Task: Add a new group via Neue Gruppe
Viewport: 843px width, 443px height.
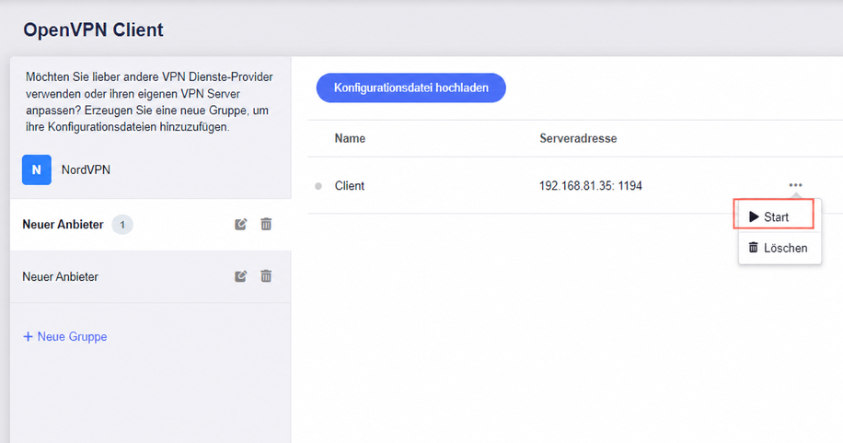Action: pos(65,336)
